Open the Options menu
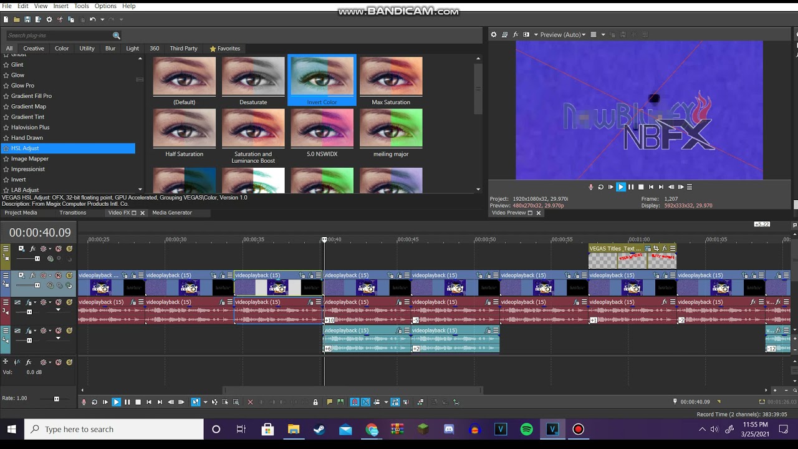 pyautogui.click(x=105, y=6)
